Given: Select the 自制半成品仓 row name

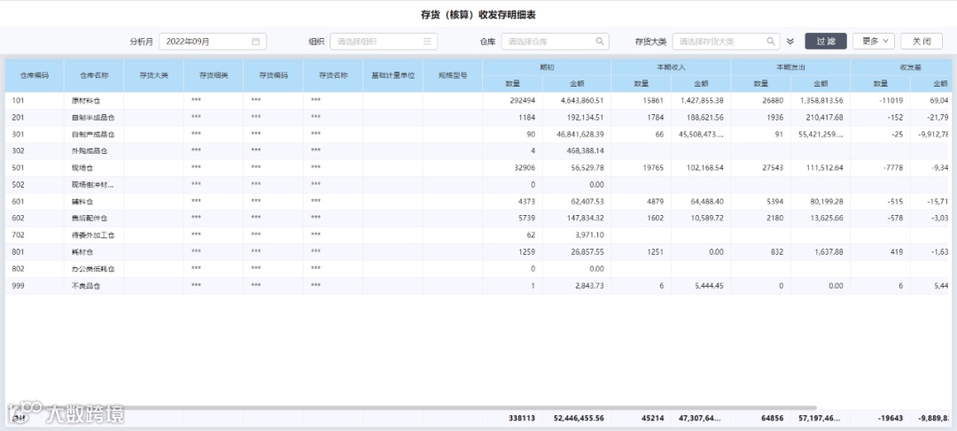Looking at the screenshot, I should [93, 118].
